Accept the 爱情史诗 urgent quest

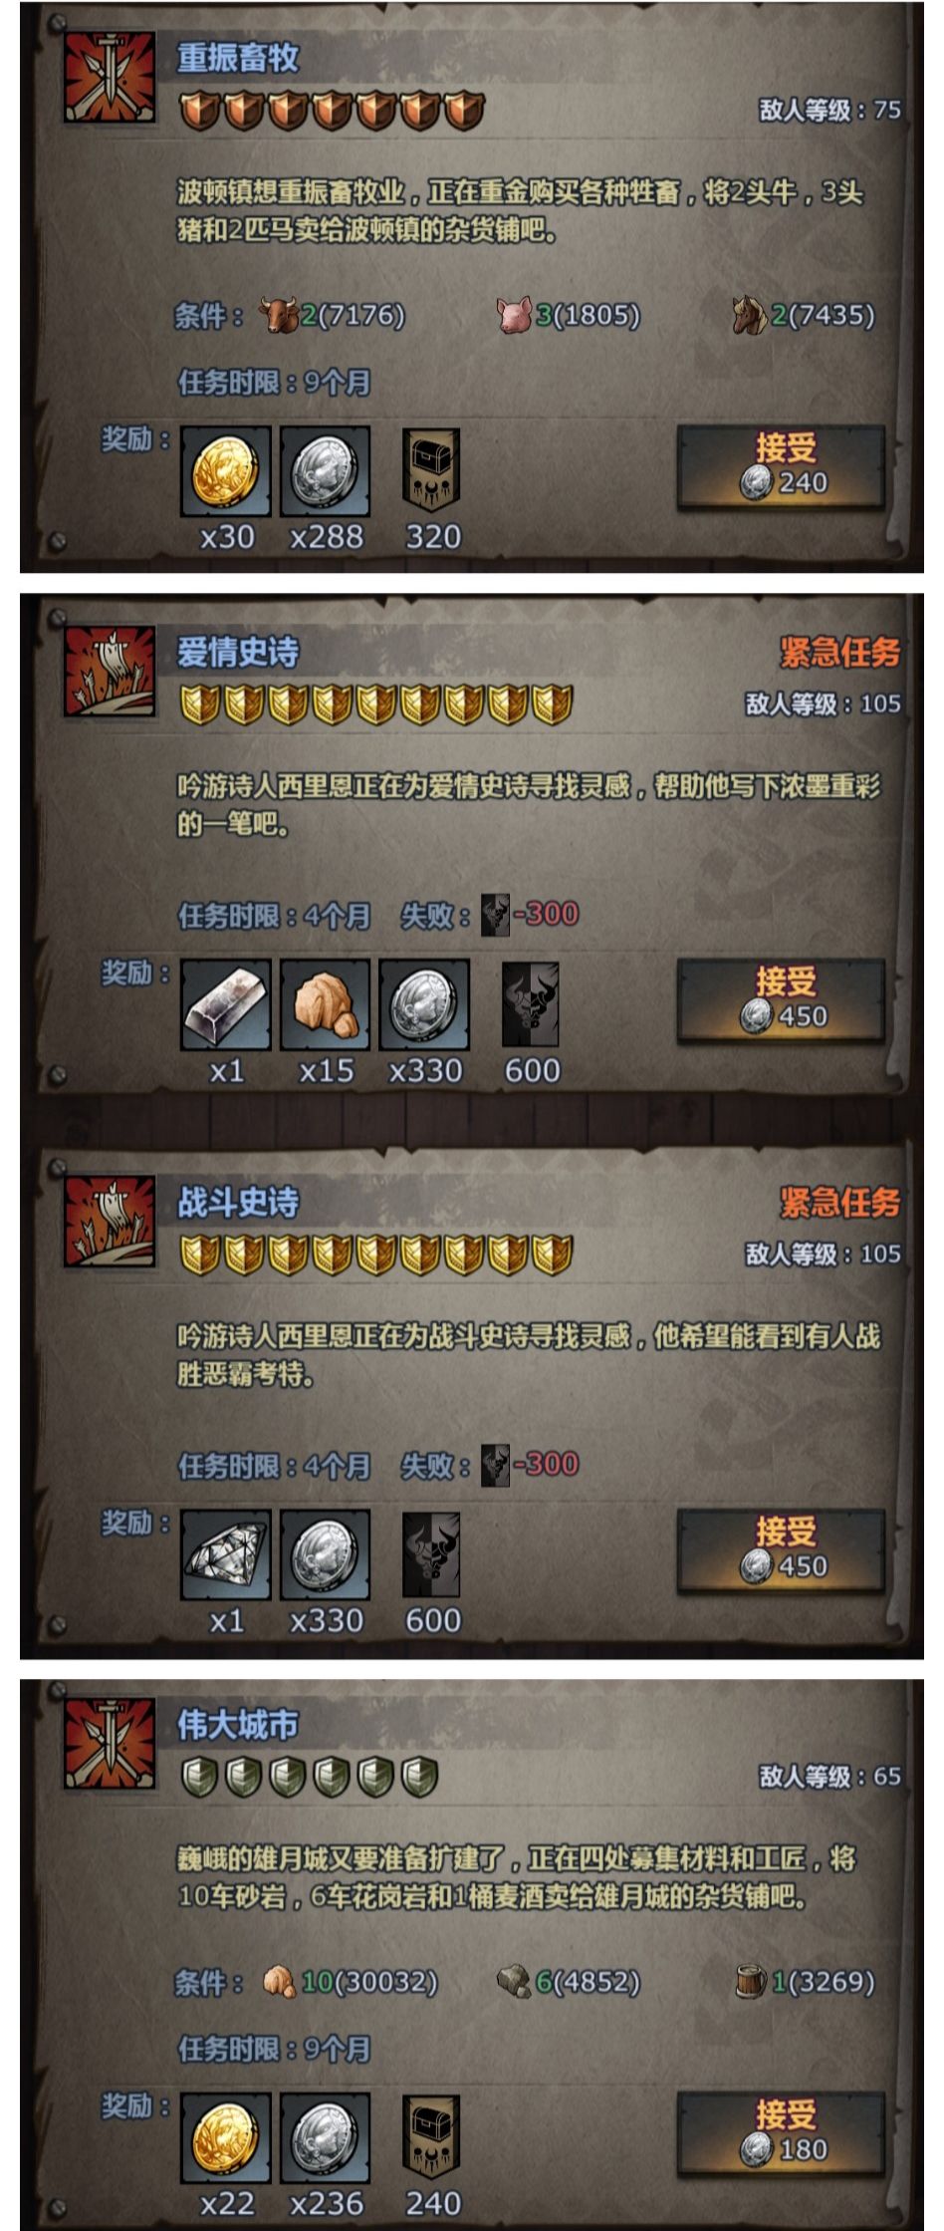(x=781, y=1000)
